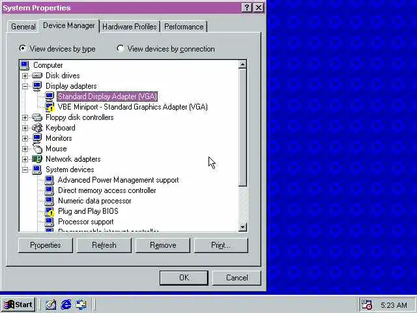This screenshot has width=417, height=313.
Task: Click the Plug and Play BIOS warning icon
Action: click(x=50, y=211)
